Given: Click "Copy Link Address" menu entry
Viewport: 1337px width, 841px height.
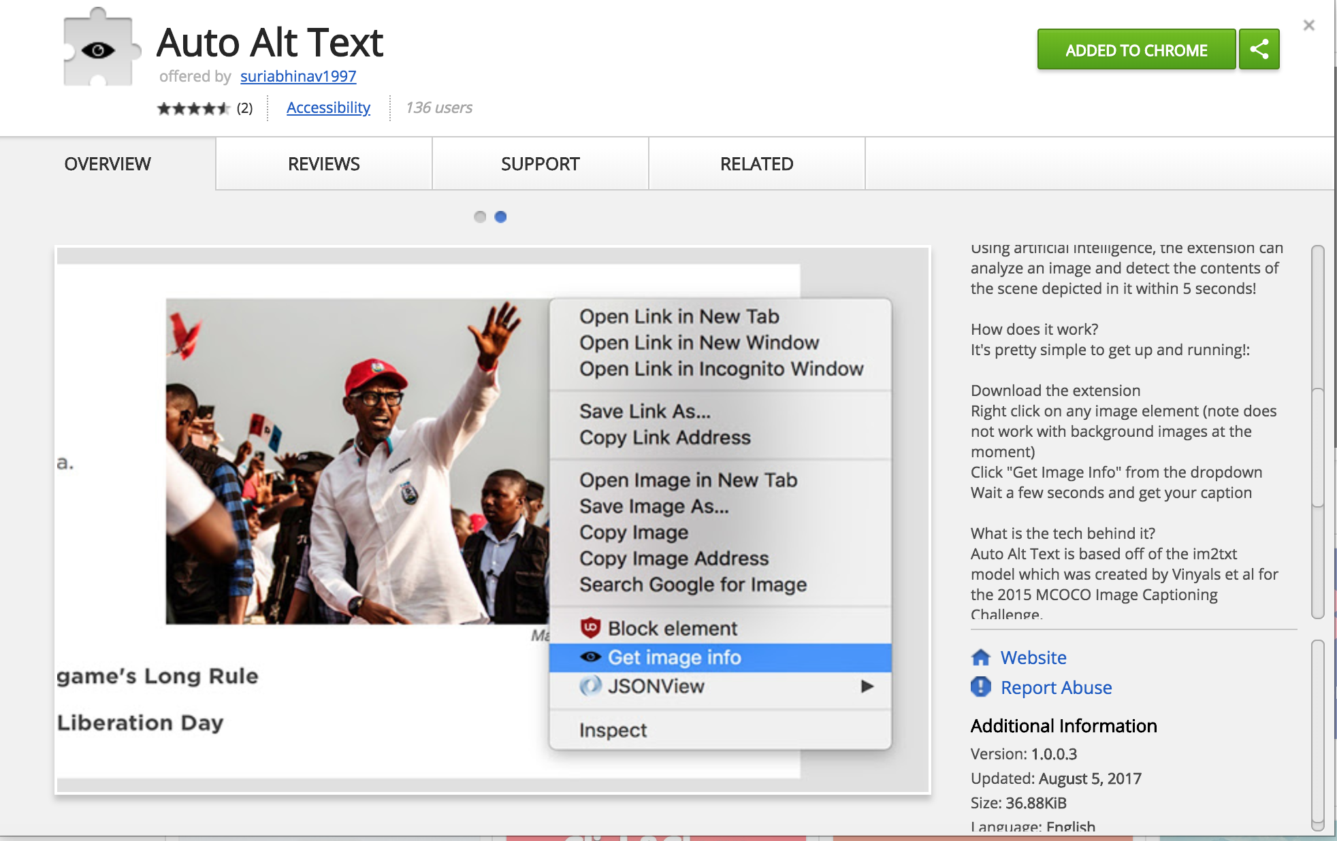Looking at the screenshot, I should (x=664, y=438).
